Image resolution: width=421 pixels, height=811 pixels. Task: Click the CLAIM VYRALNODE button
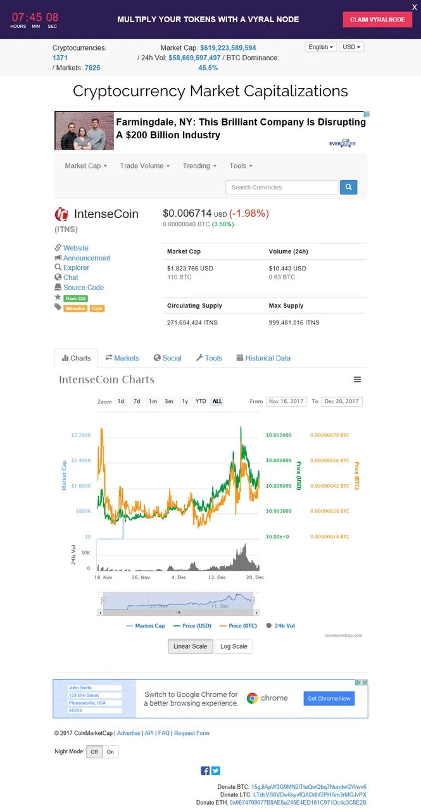pyautogui.click(x=377, y=20)
